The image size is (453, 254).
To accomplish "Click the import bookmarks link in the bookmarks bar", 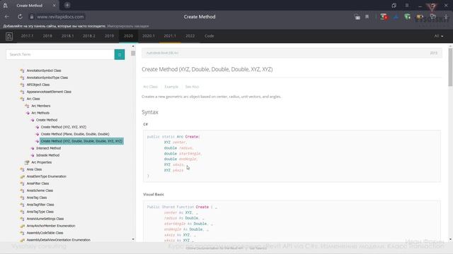I will (x=128, y=26).
